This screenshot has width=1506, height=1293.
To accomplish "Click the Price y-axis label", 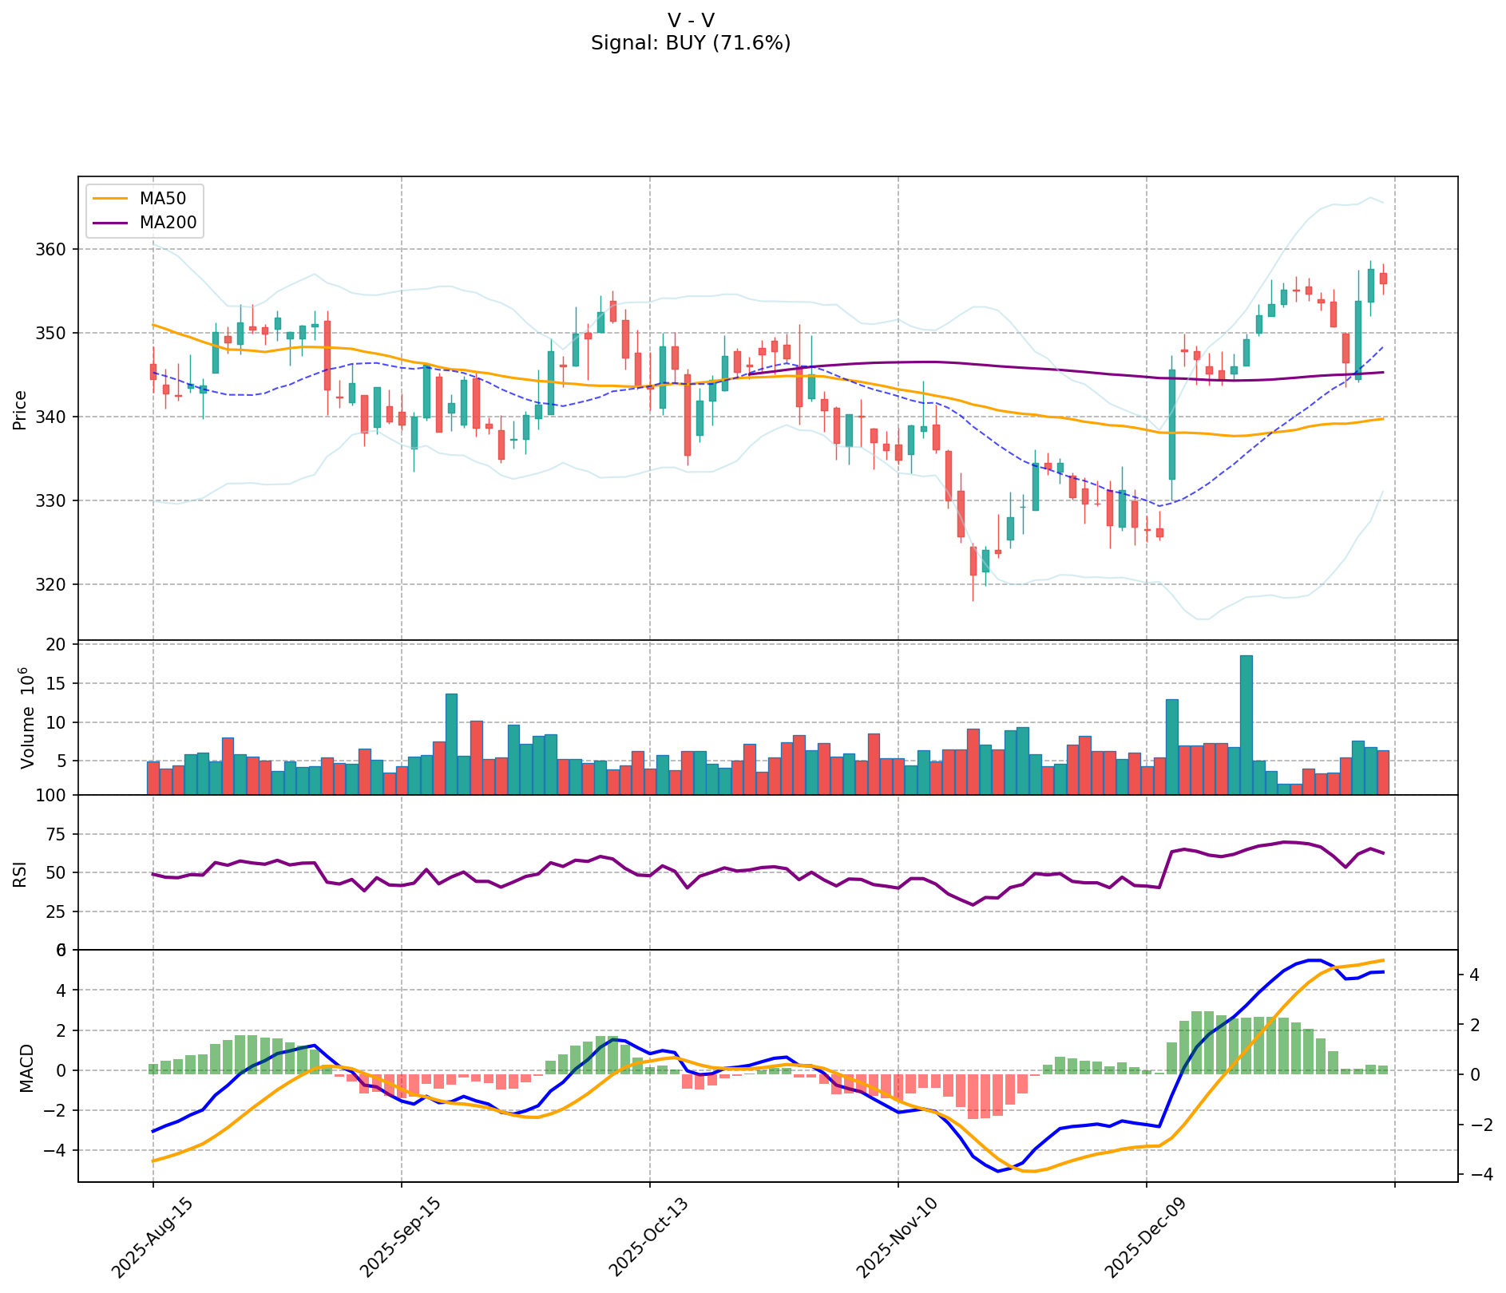I will (20, 409).
